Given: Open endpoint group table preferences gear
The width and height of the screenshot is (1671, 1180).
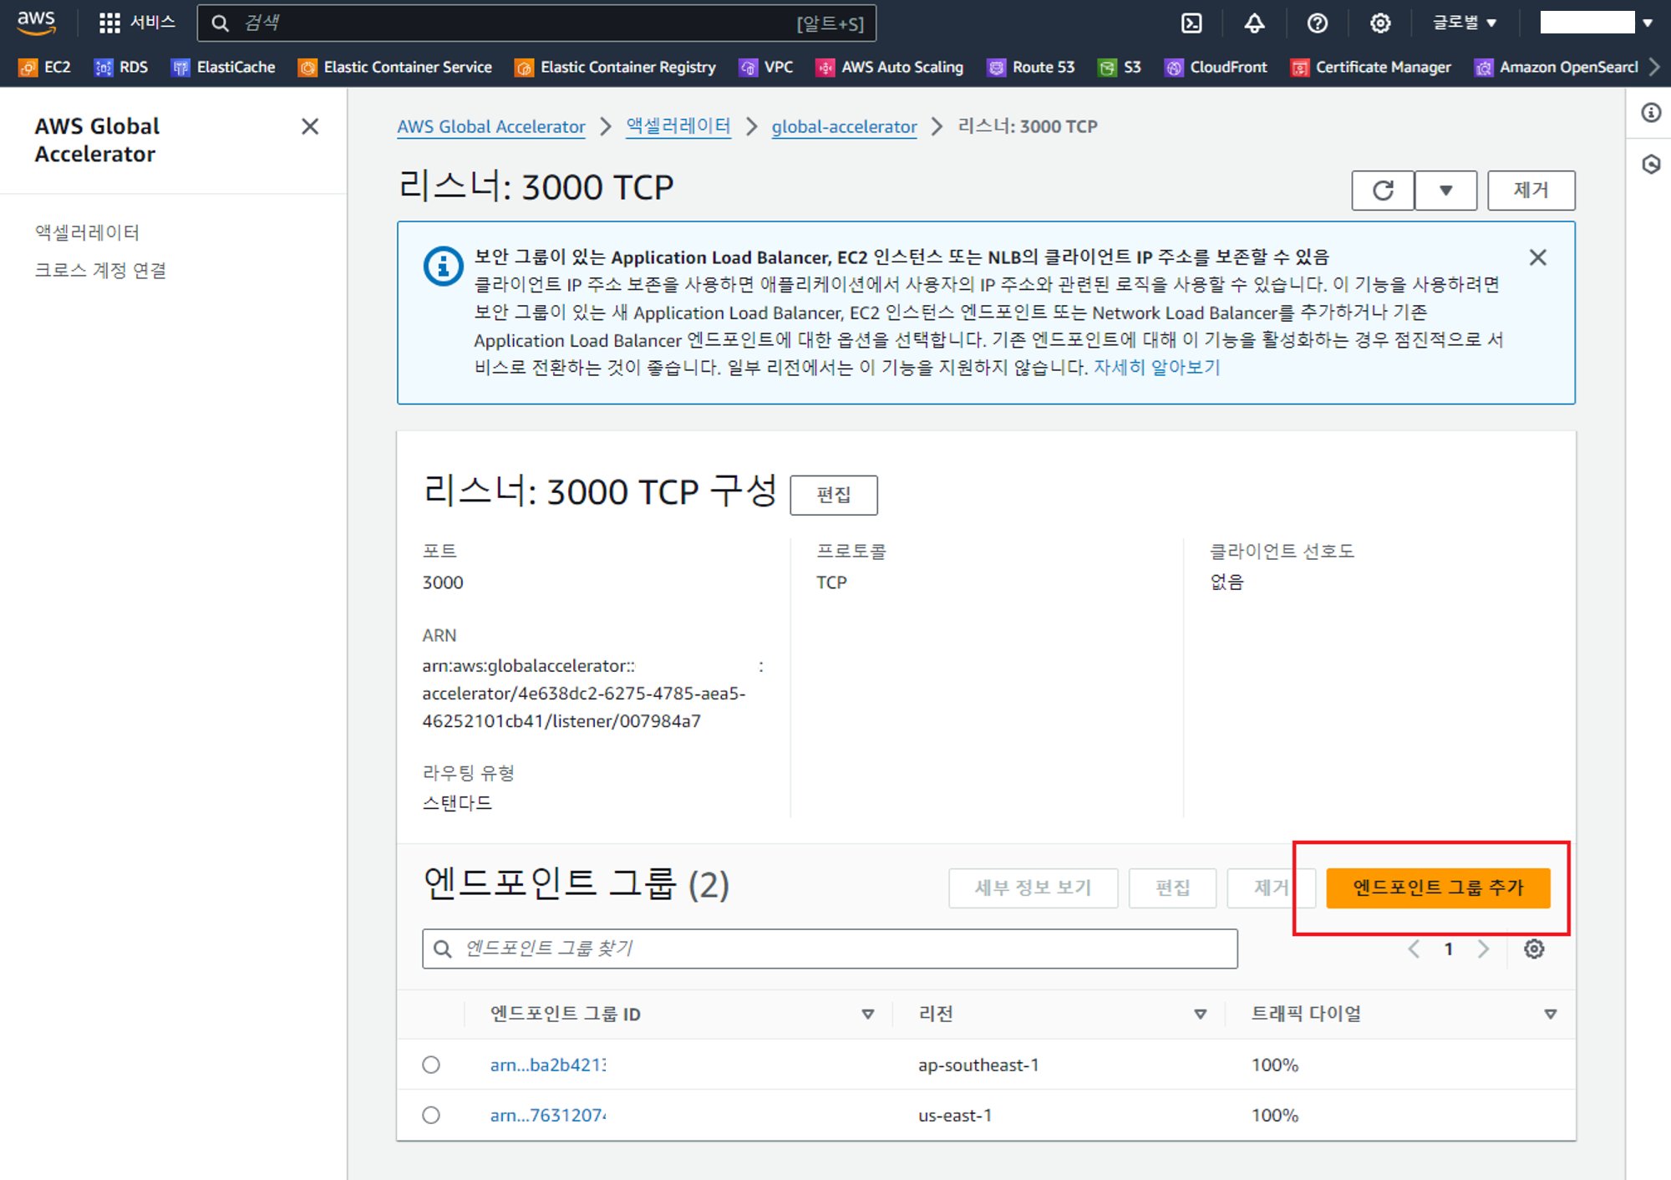Looking at the screenshot, I should click(x=1534, y=949).
